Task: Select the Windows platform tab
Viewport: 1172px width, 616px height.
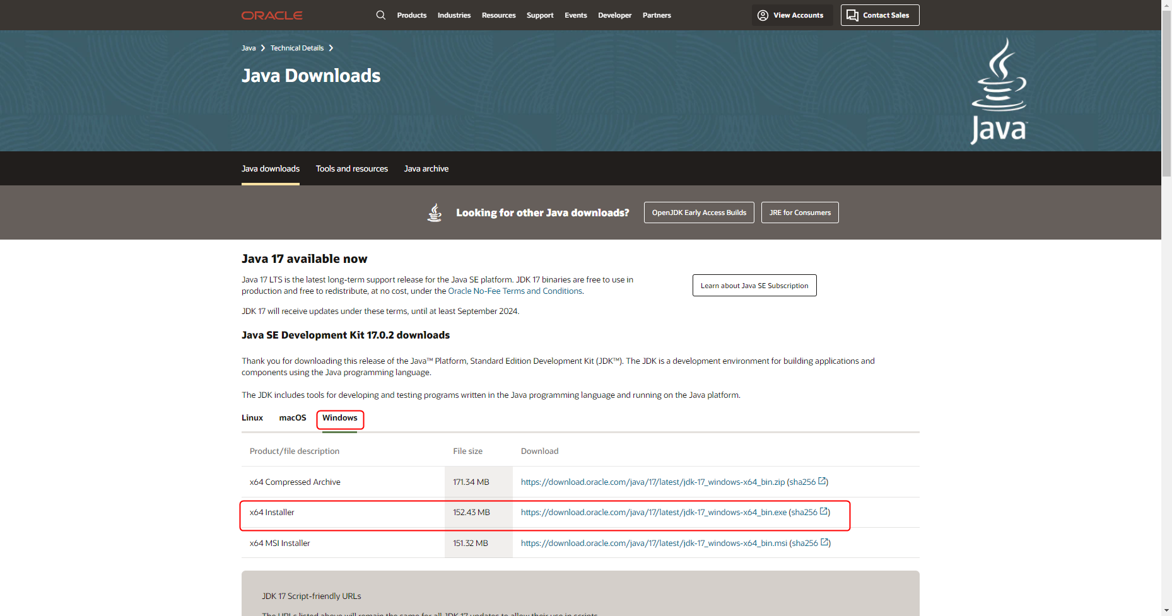Action: 340,417
